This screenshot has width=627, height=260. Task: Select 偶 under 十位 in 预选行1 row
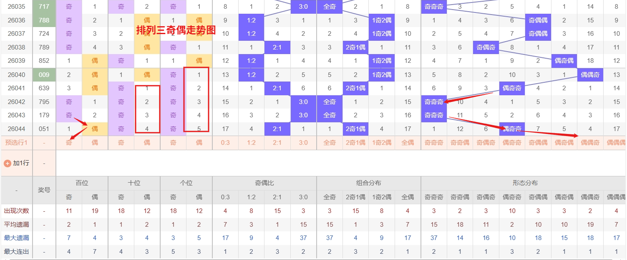pos(147,142)
